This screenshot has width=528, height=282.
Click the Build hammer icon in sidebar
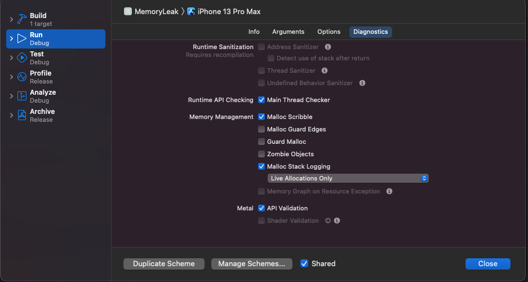tap(22, 19)
